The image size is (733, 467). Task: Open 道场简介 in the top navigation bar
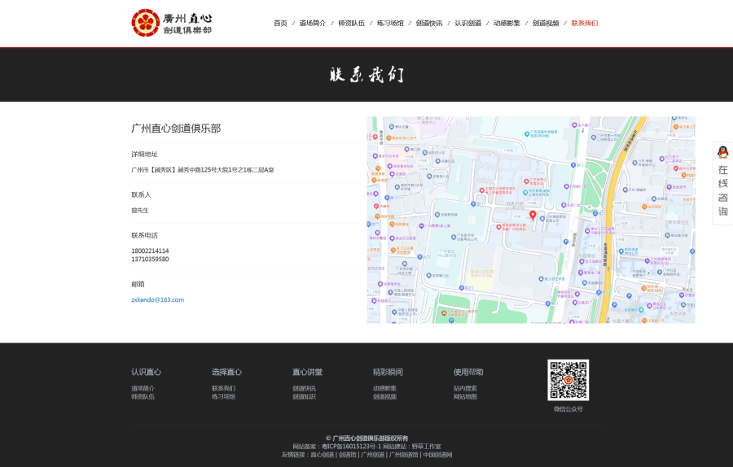(x=313, y=23)
